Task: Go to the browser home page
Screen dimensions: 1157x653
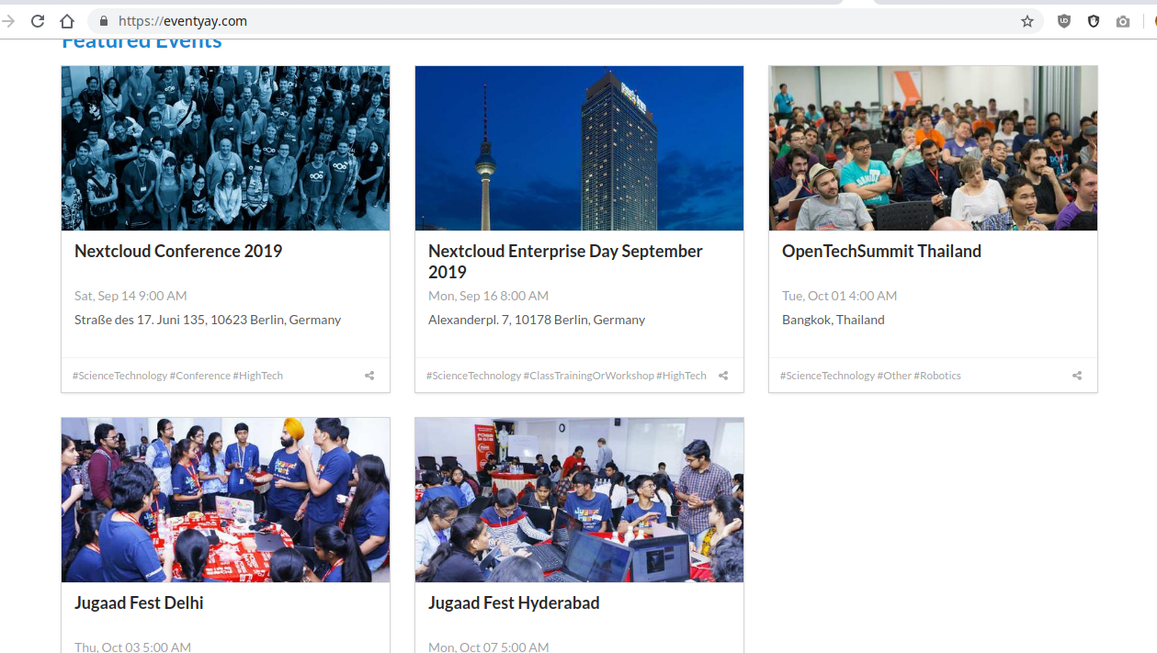Action: tap(67, 20)
